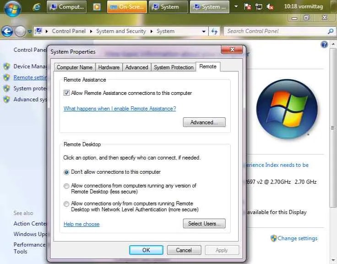337x264 pixels.
Task: Open the Action Center flag tray icon
Action: [x=248, y=7]
